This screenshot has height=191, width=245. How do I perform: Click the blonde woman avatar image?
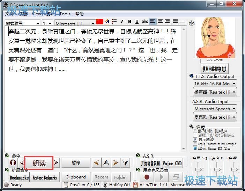[x=215, y=38]
